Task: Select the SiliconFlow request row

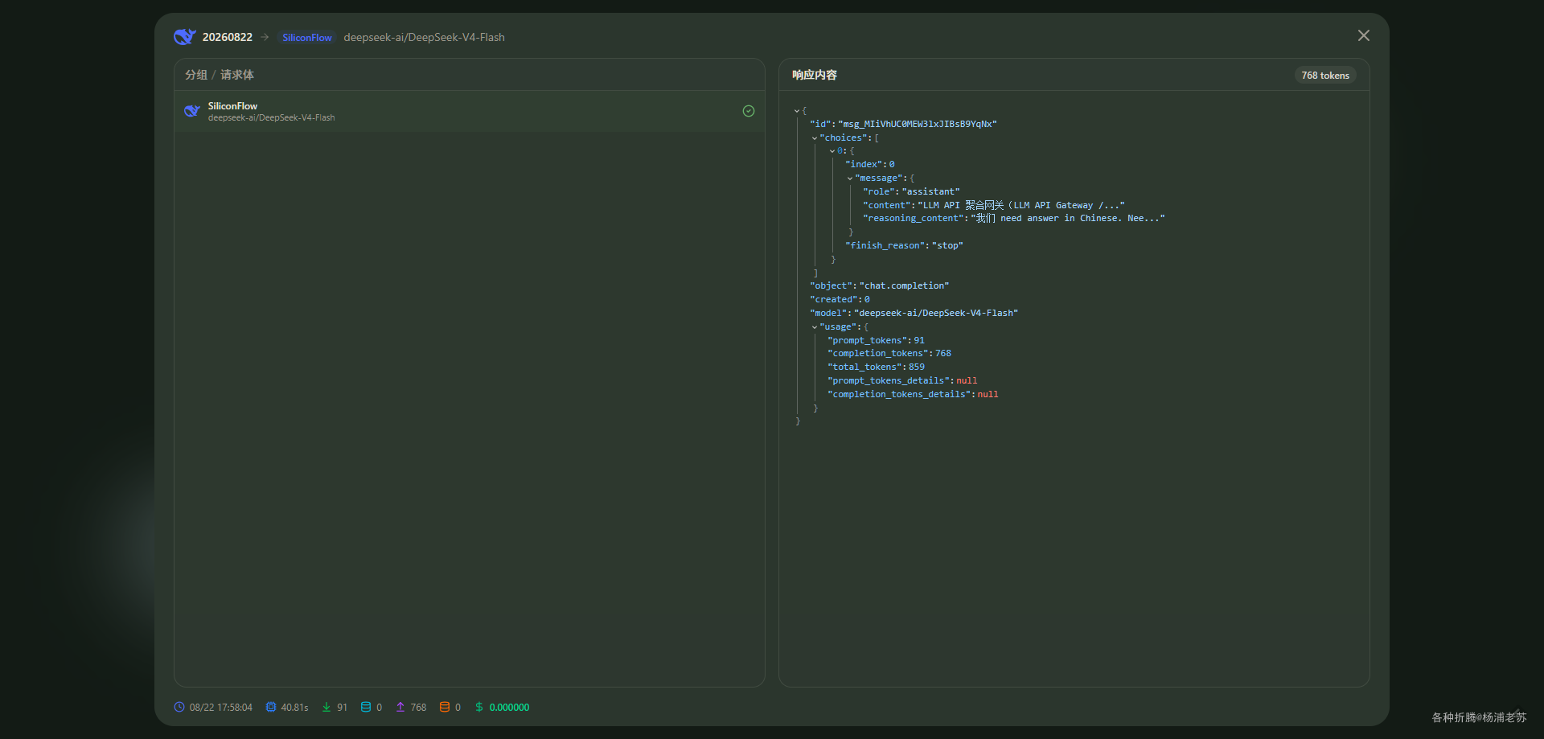Action: 469,111
